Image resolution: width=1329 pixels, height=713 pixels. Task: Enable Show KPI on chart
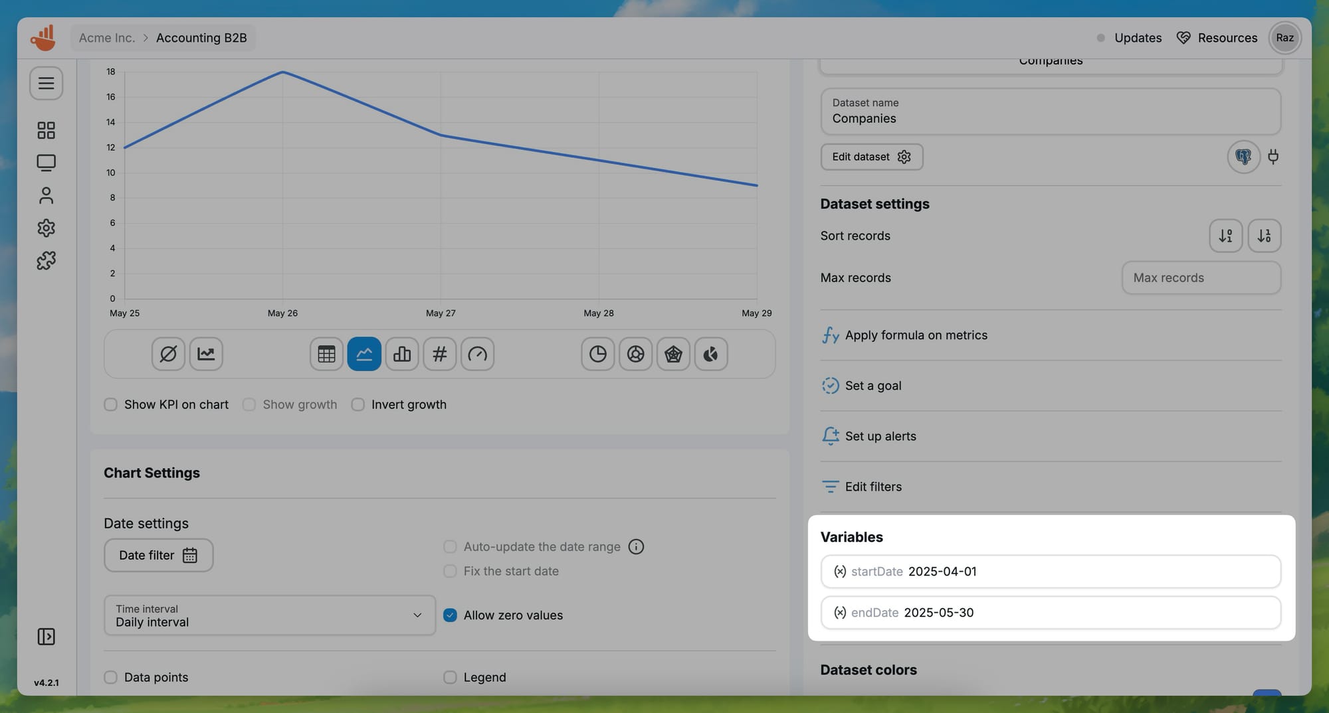111,404
